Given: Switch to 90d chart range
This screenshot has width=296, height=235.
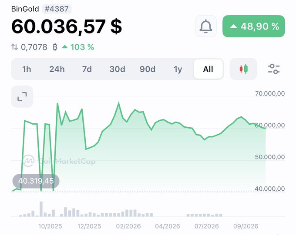Looking at the screenshot, I should point(148,69).
